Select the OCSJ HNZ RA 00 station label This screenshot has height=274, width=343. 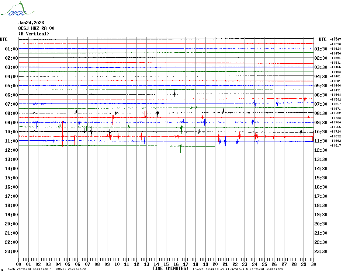(36, 28)
